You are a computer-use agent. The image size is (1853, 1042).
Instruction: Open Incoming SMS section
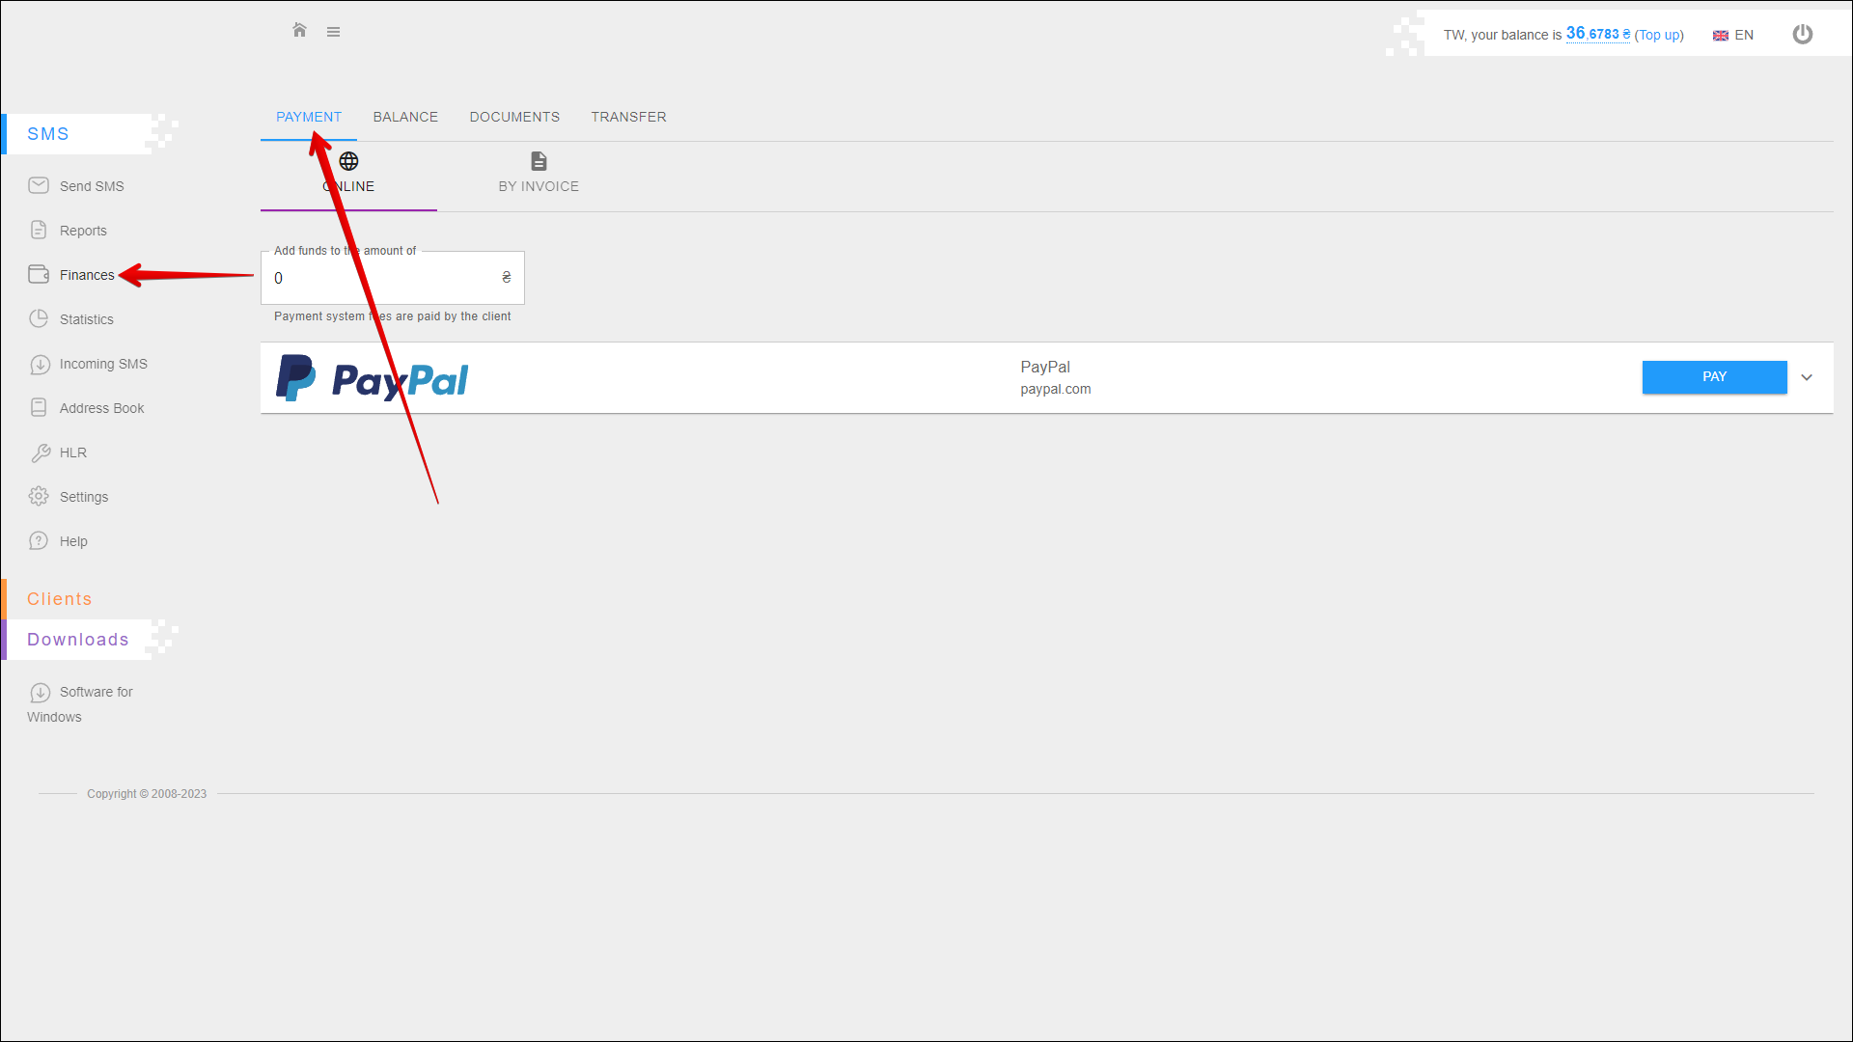[102, 364]
